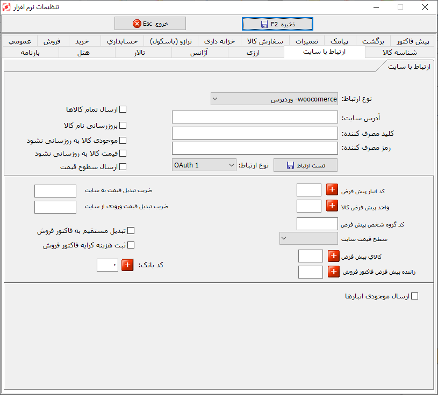Click the red plus beside کالای پیش فرض
438x395 pixels.
point(334,256)
